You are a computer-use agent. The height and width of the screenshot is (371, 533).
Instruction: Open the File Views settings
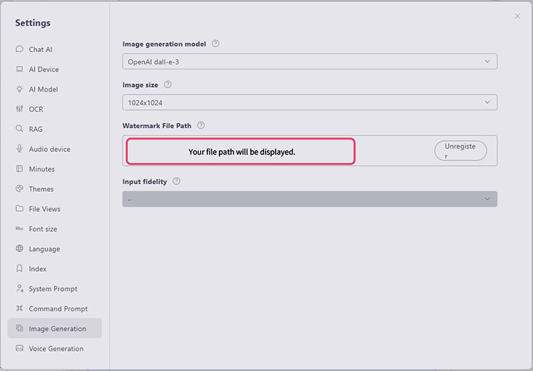44,209
